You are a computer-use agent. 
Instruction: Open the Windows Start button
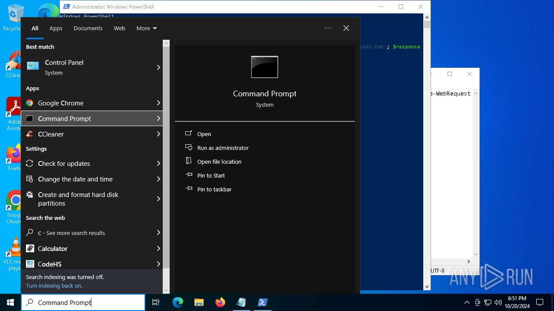[x=10, y=302]
